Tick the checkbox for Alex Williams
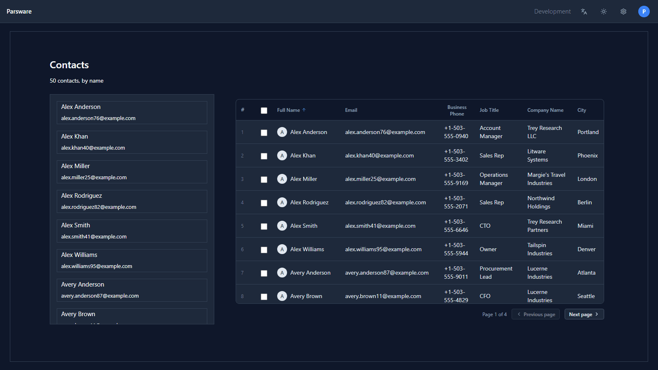 [264, 250]
